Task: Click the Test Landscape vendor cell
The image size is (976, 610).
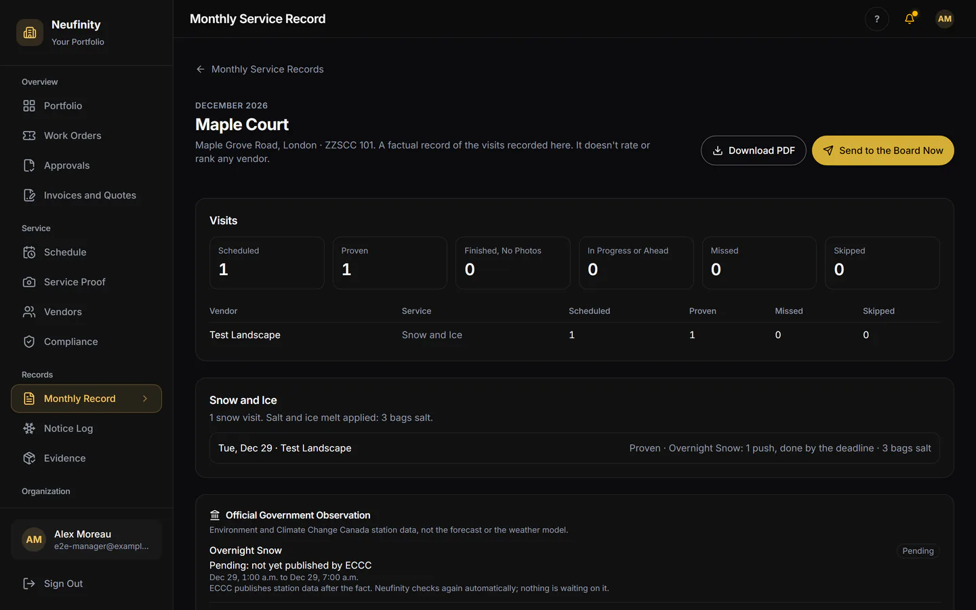Action: (245, 335)
